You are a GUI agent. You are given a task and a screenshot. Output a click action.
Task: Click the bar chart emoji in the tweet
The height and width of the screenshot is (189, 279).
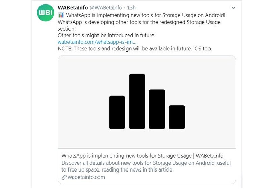(61, 15)
